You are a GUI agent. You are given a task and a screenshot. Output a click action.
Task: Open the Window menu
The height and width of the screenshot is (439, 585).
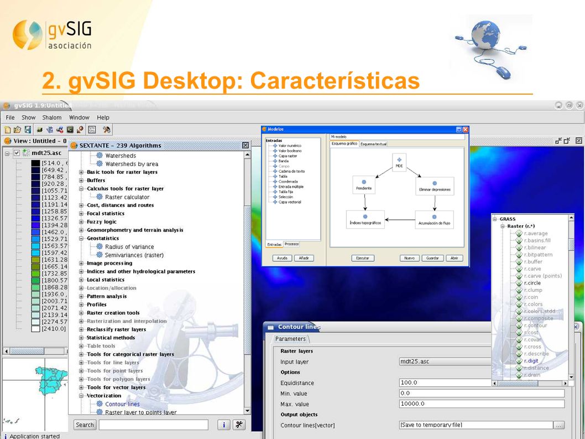(x=79, y=117)
